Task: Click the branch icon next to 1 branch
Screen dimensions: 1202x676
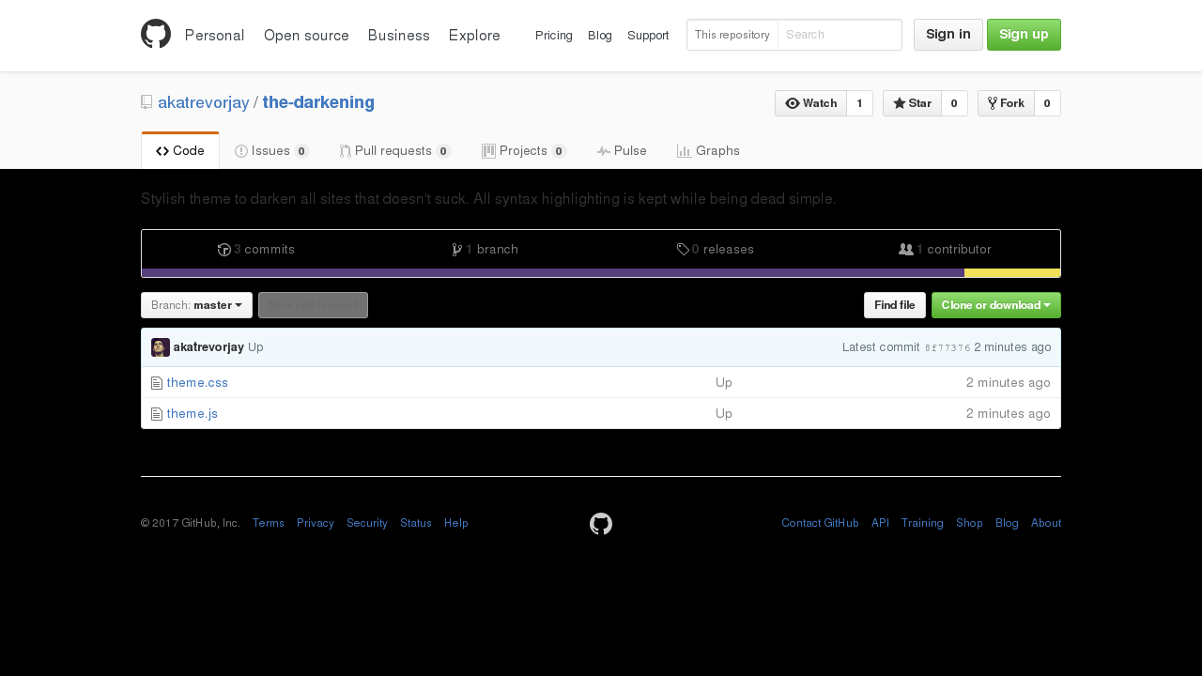Action: pos(456,250)
